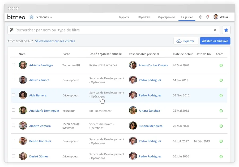This screenshot has height=167, width=239.
Task: Sort by the Nom column header
Action: point(22,54)
